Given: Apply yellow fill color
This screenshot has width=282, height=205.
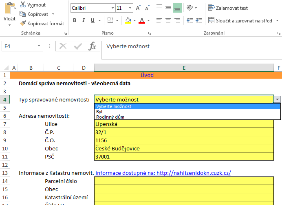Looking at the screenshot, I should coord(128,20).
